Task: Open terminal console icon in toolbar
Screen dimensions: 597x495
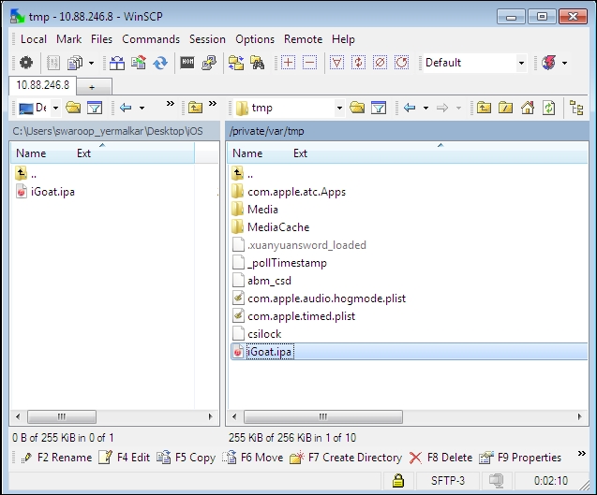Action: tap(187, 63)
